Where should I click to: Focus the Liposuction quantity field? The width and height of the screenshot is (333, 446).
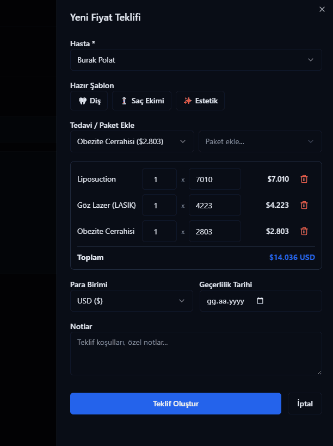pos(159,179)
